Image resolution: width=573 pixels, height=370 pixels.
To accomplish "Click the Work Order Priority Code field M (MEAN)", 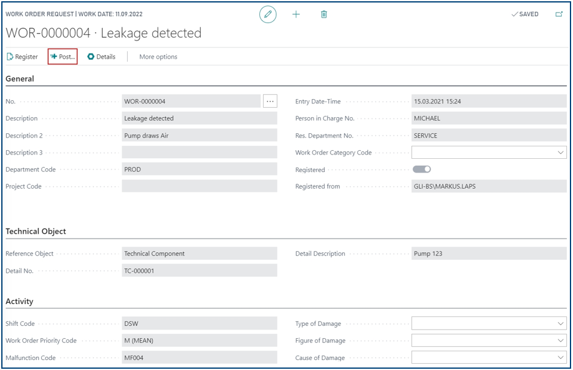I will tap(200, 341).
